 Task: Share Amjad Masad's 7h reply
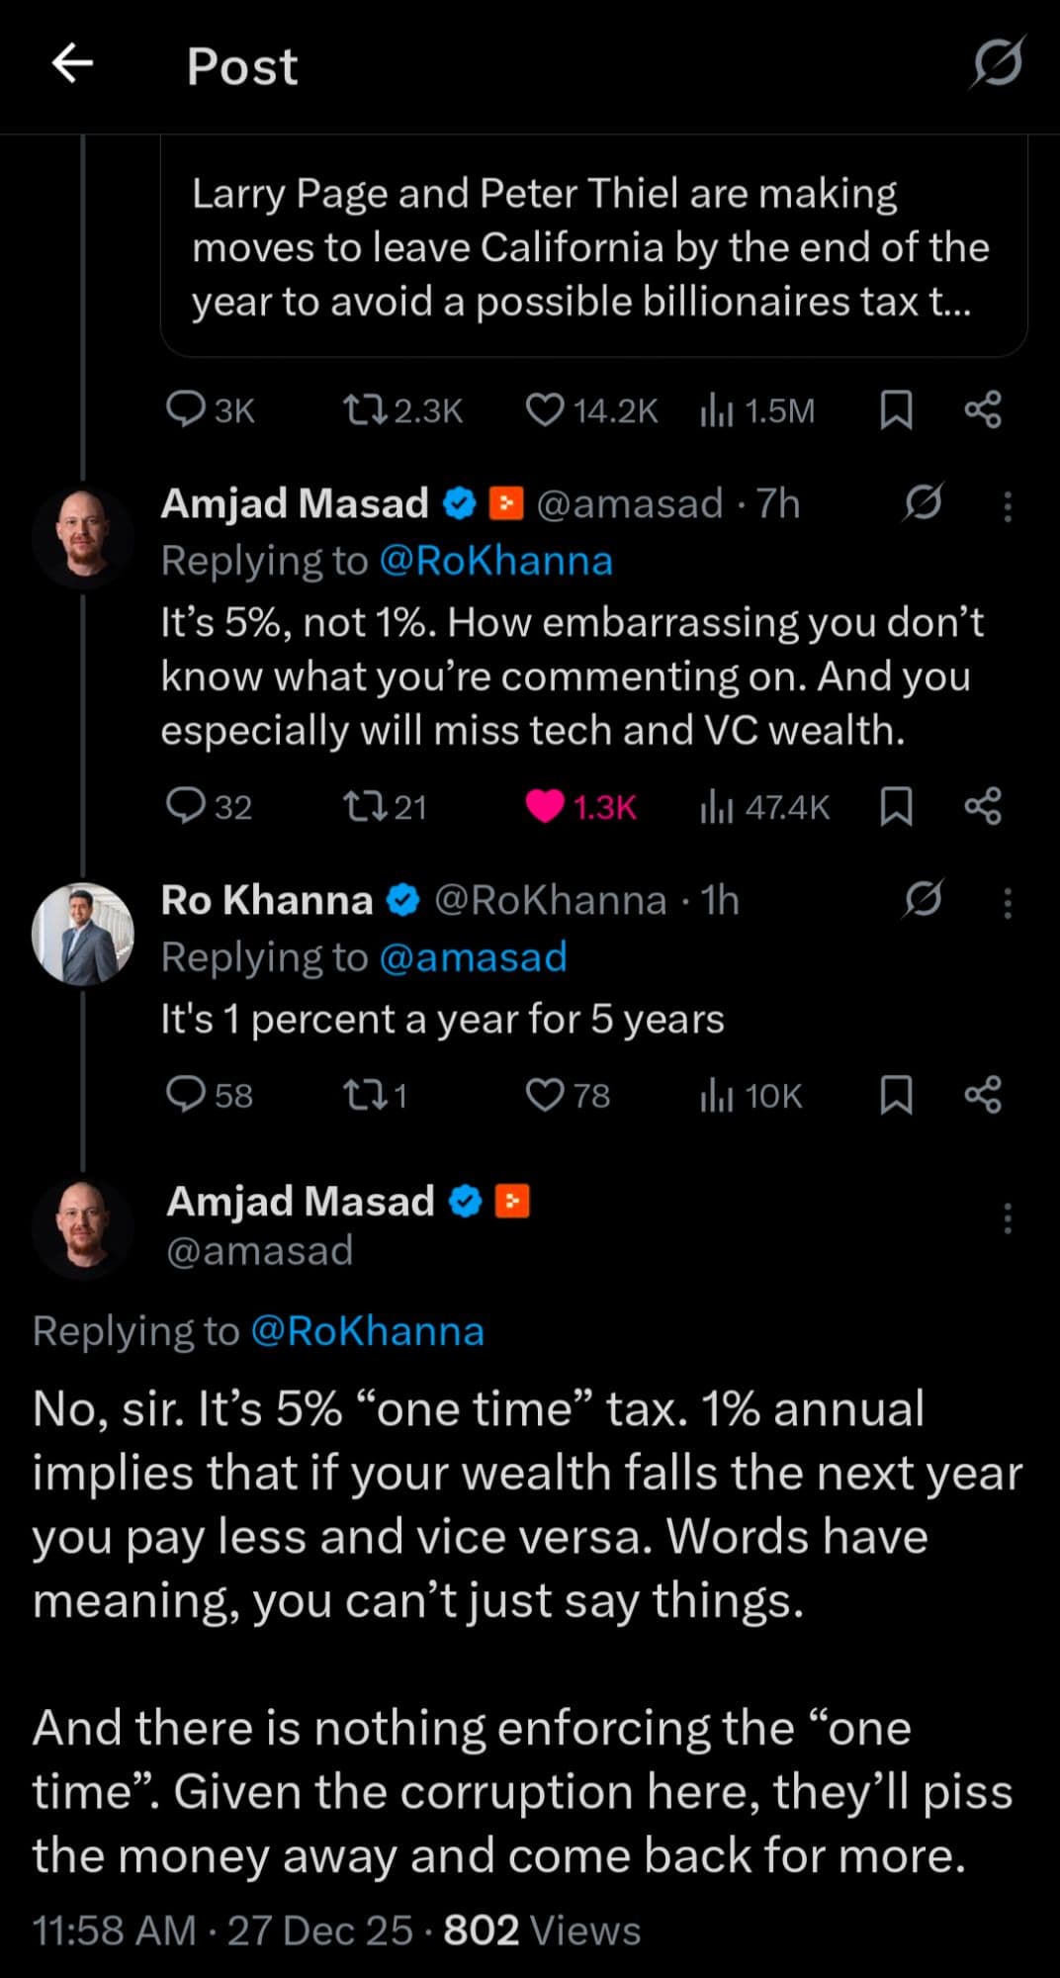click(983, 807)
